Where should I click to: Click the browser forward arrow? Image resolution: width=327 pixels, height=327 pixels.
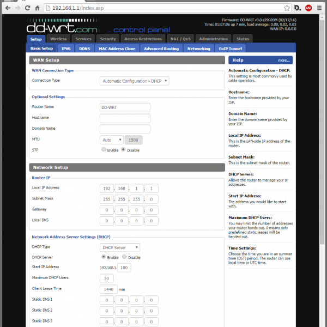(x=17, y=9)
